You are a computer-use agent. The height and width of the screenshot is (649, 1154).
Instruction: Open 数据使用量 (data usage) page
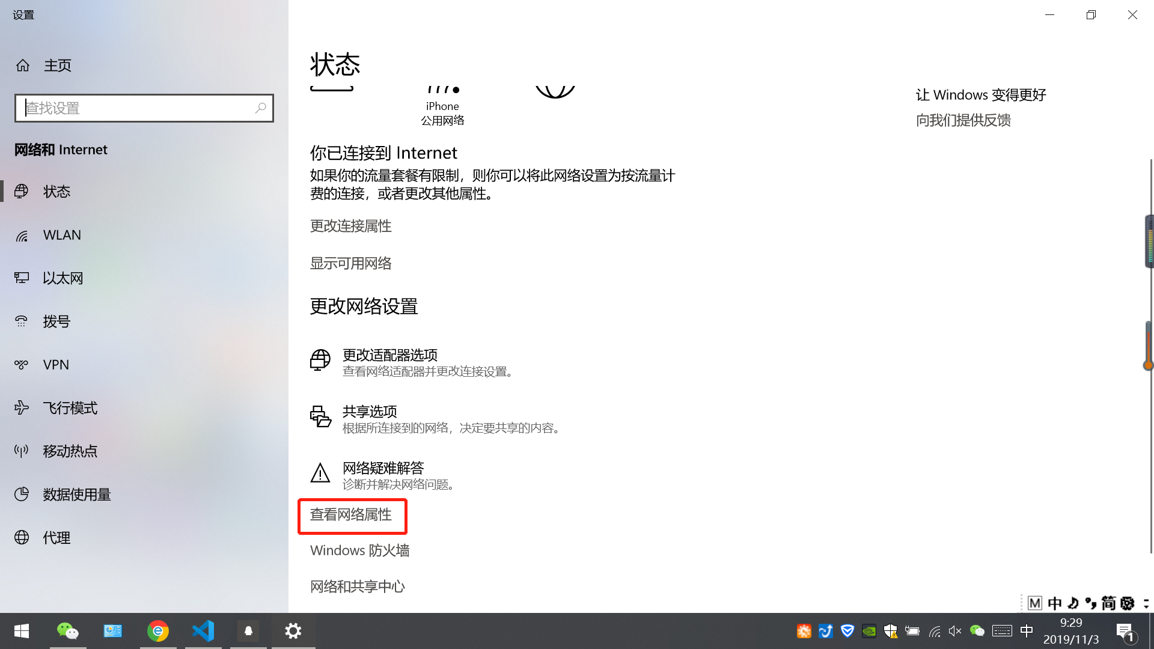(76, 494)
